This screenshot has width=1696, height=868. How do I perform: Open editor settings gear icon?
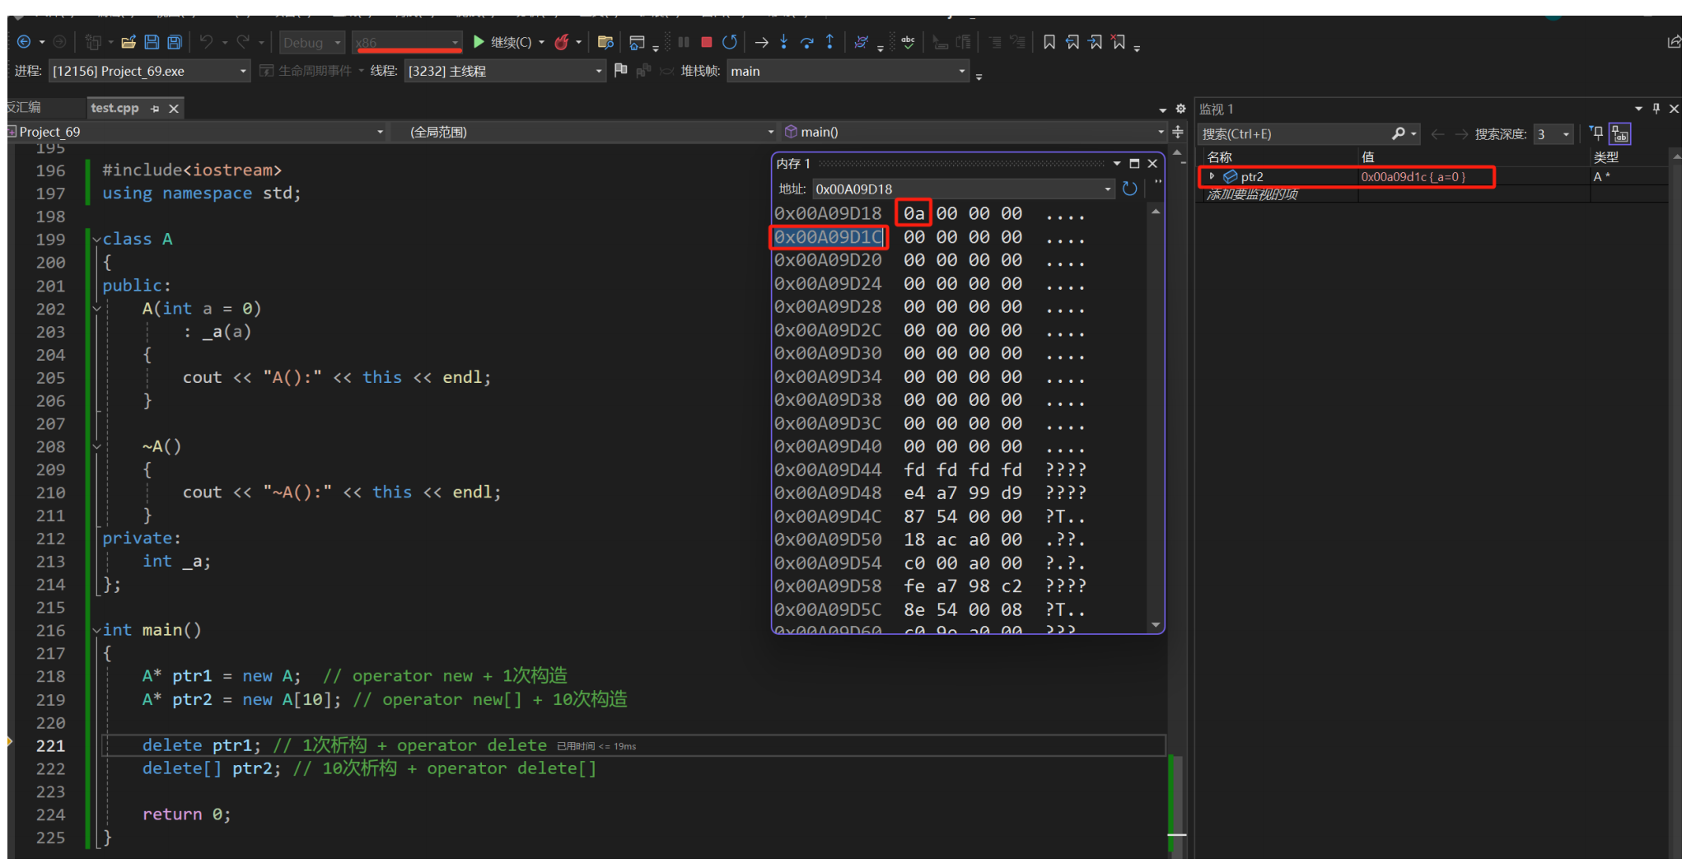click(1180, 109)
